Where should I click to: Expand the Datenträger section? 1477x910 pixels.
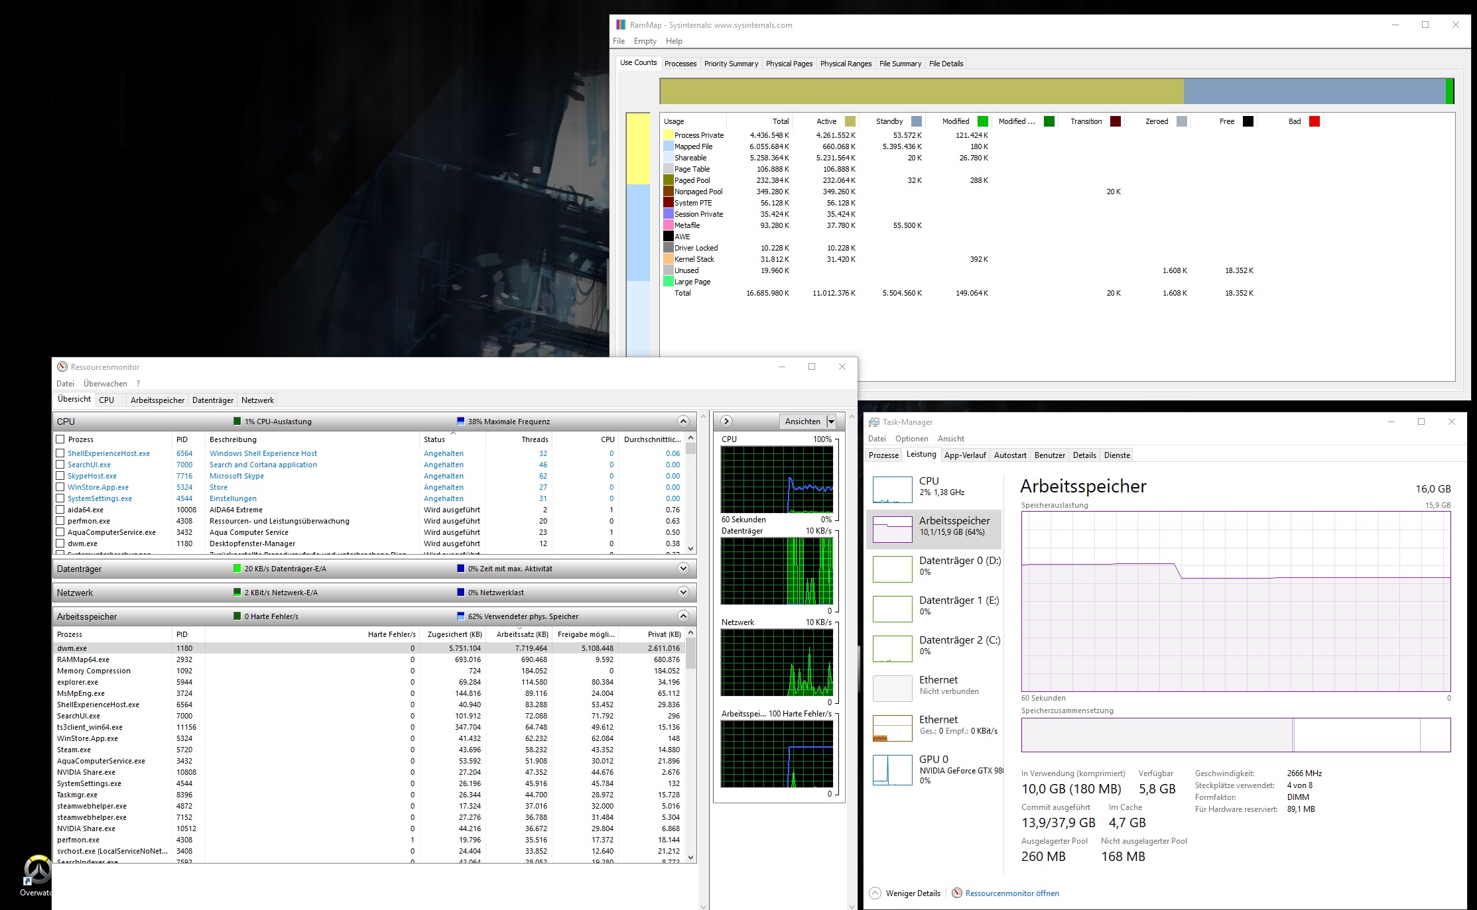tap(683, 569)
